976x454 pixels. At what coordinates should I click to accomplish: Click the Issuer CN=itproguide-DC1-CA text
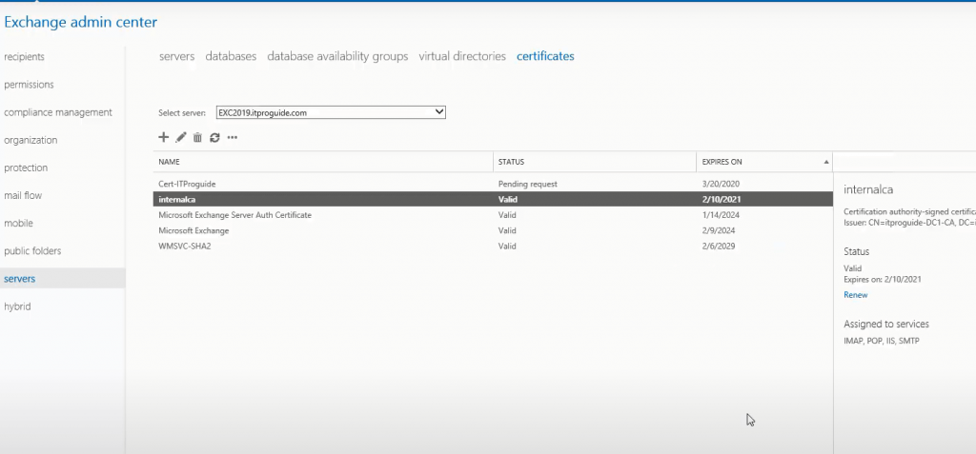click(x=909, y=222)
